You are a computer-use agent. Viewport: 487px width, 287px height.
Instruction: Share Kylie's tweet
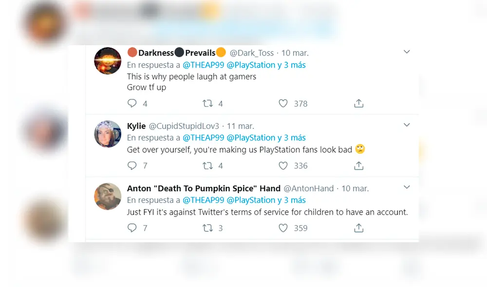[358, 165]
